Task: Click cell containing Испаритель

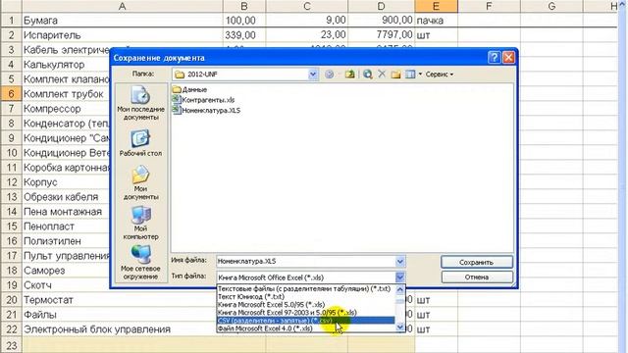Action: coord(122,35)
